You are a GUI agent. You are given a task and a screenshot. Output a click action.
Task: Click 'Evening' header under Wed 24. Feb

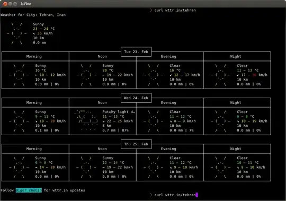pos(168,102)
